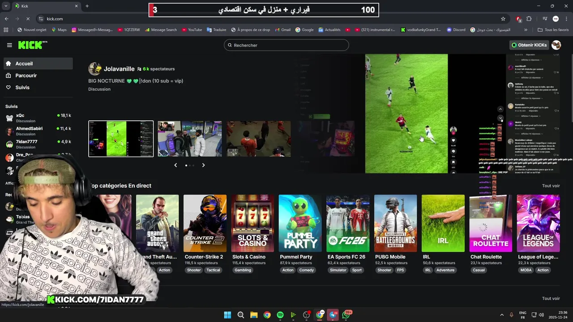The image size is (573, 322).
Task: Go to Accueil in sidebar
Action: 38,64
